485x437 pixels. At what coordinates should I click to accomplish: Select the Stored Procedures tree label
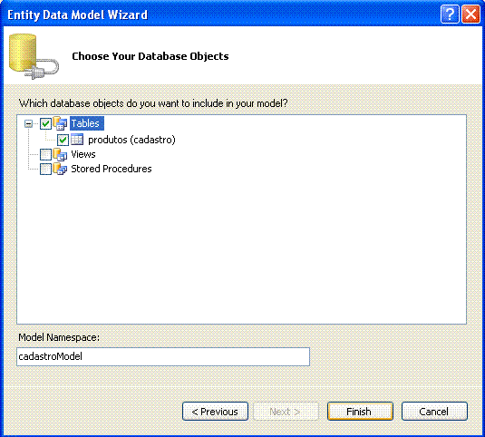coord(112,169)
